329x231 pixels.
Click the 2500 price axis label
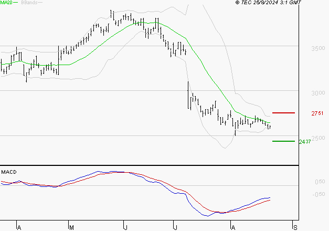pyautogui.click(x=318, y=138)
